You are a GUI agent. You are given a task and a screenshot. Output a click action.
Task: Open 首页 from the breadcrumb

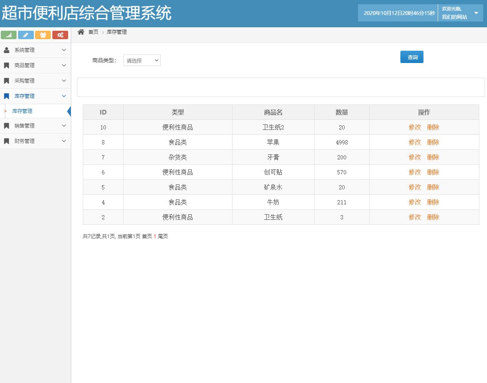click(93, 32)
